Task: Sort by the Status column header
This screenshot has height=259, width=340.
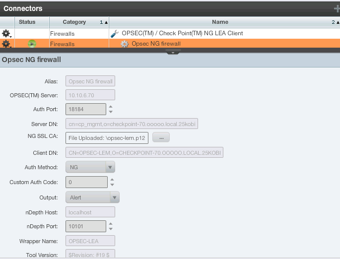Action: click(32, 22)
